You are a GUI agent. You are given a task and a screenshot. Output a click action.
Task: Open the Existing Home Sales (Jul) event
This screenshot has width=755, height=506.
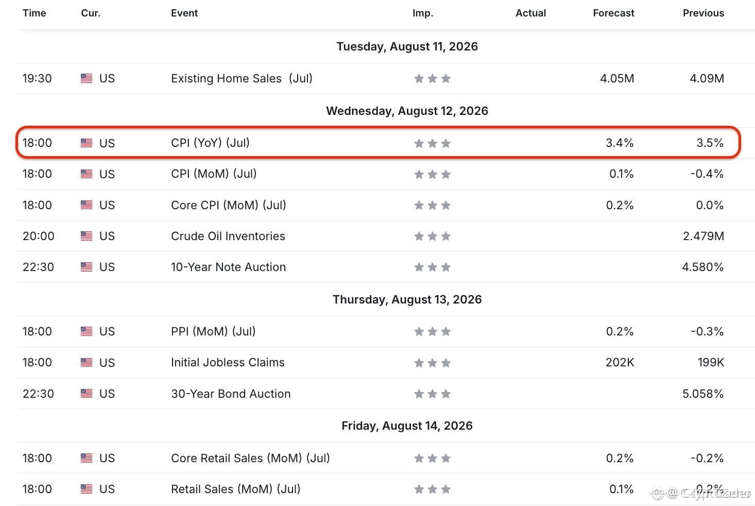coord(242,78)
